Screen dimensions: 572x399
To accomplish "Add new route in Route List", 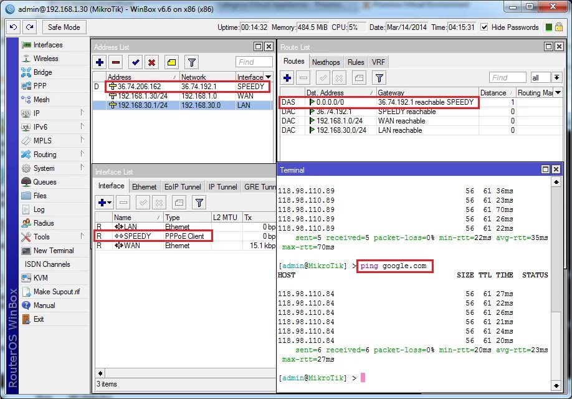I will [x=287, y=78].
